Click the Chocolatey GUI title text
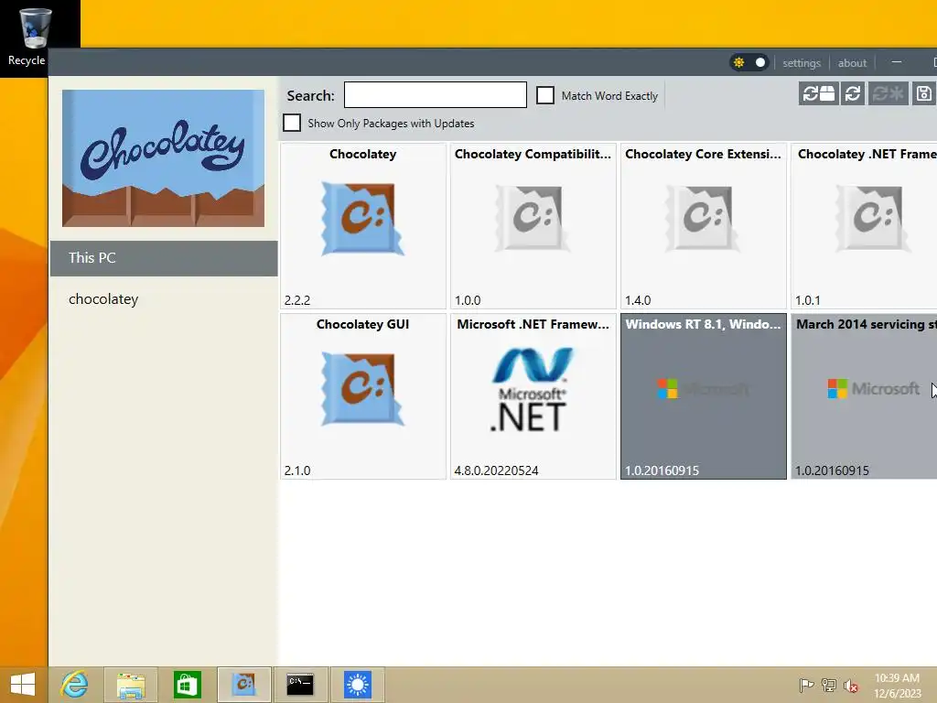This screenshot has width=937, height=703. 362,324
